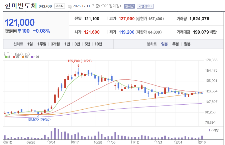Click the 거래대금 value 199,079 백만

click(205, 32)
